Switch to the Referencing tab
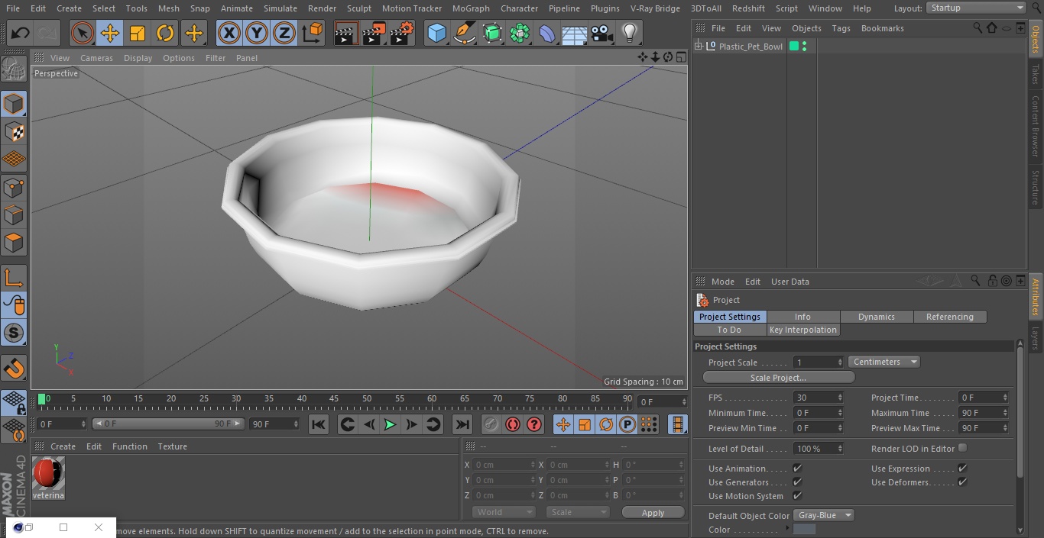This screenshot has width=1044, height=538. (x=950, y=317)
